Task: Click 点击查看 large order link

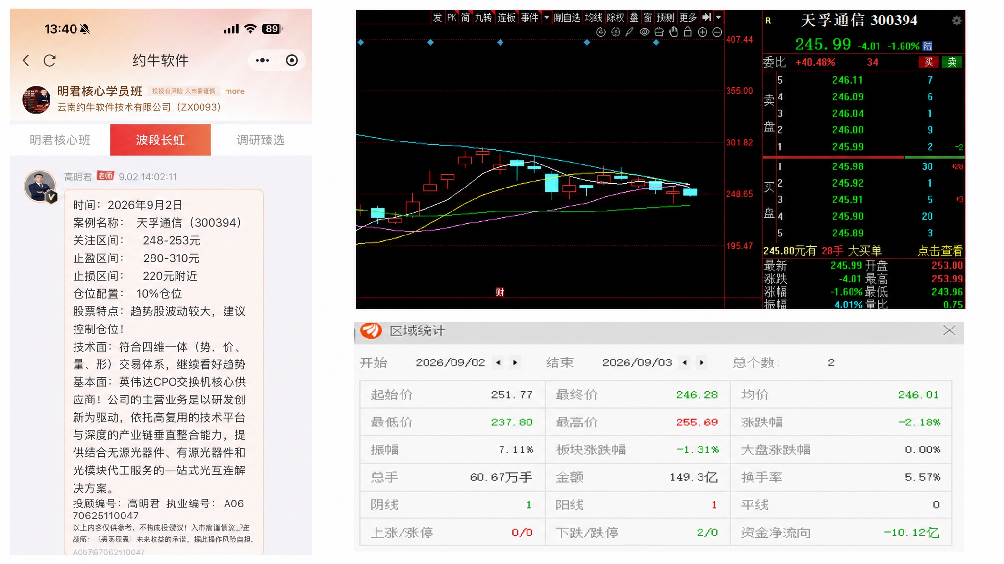Action: point(940,251)
